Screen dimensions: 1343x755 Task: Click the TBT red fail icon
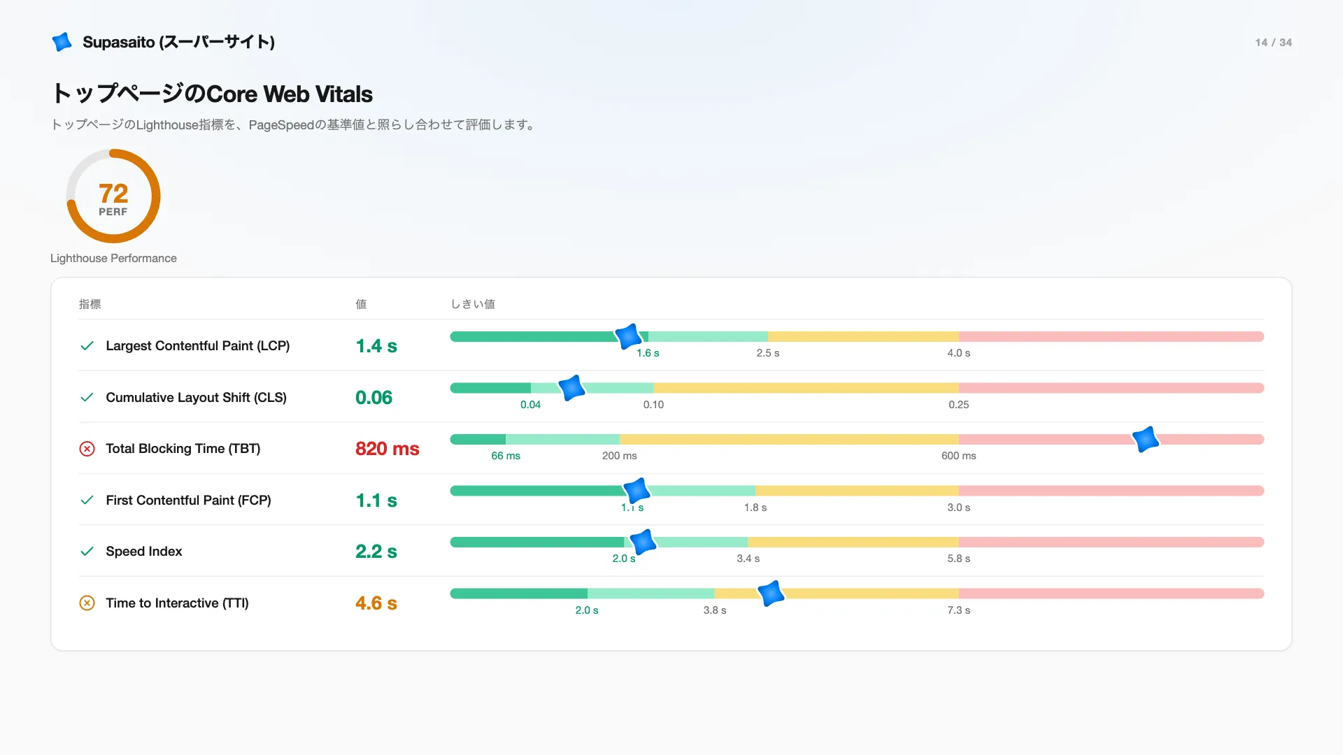point(87,449)
